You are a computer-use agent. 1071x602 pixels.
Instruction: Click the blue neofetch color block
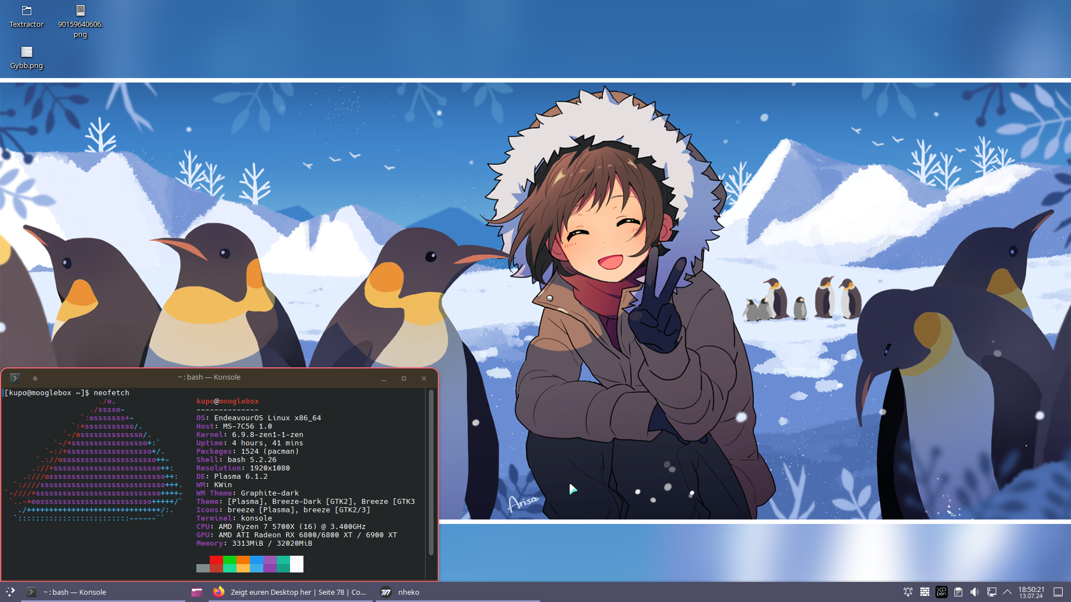(x=257, y=564)
